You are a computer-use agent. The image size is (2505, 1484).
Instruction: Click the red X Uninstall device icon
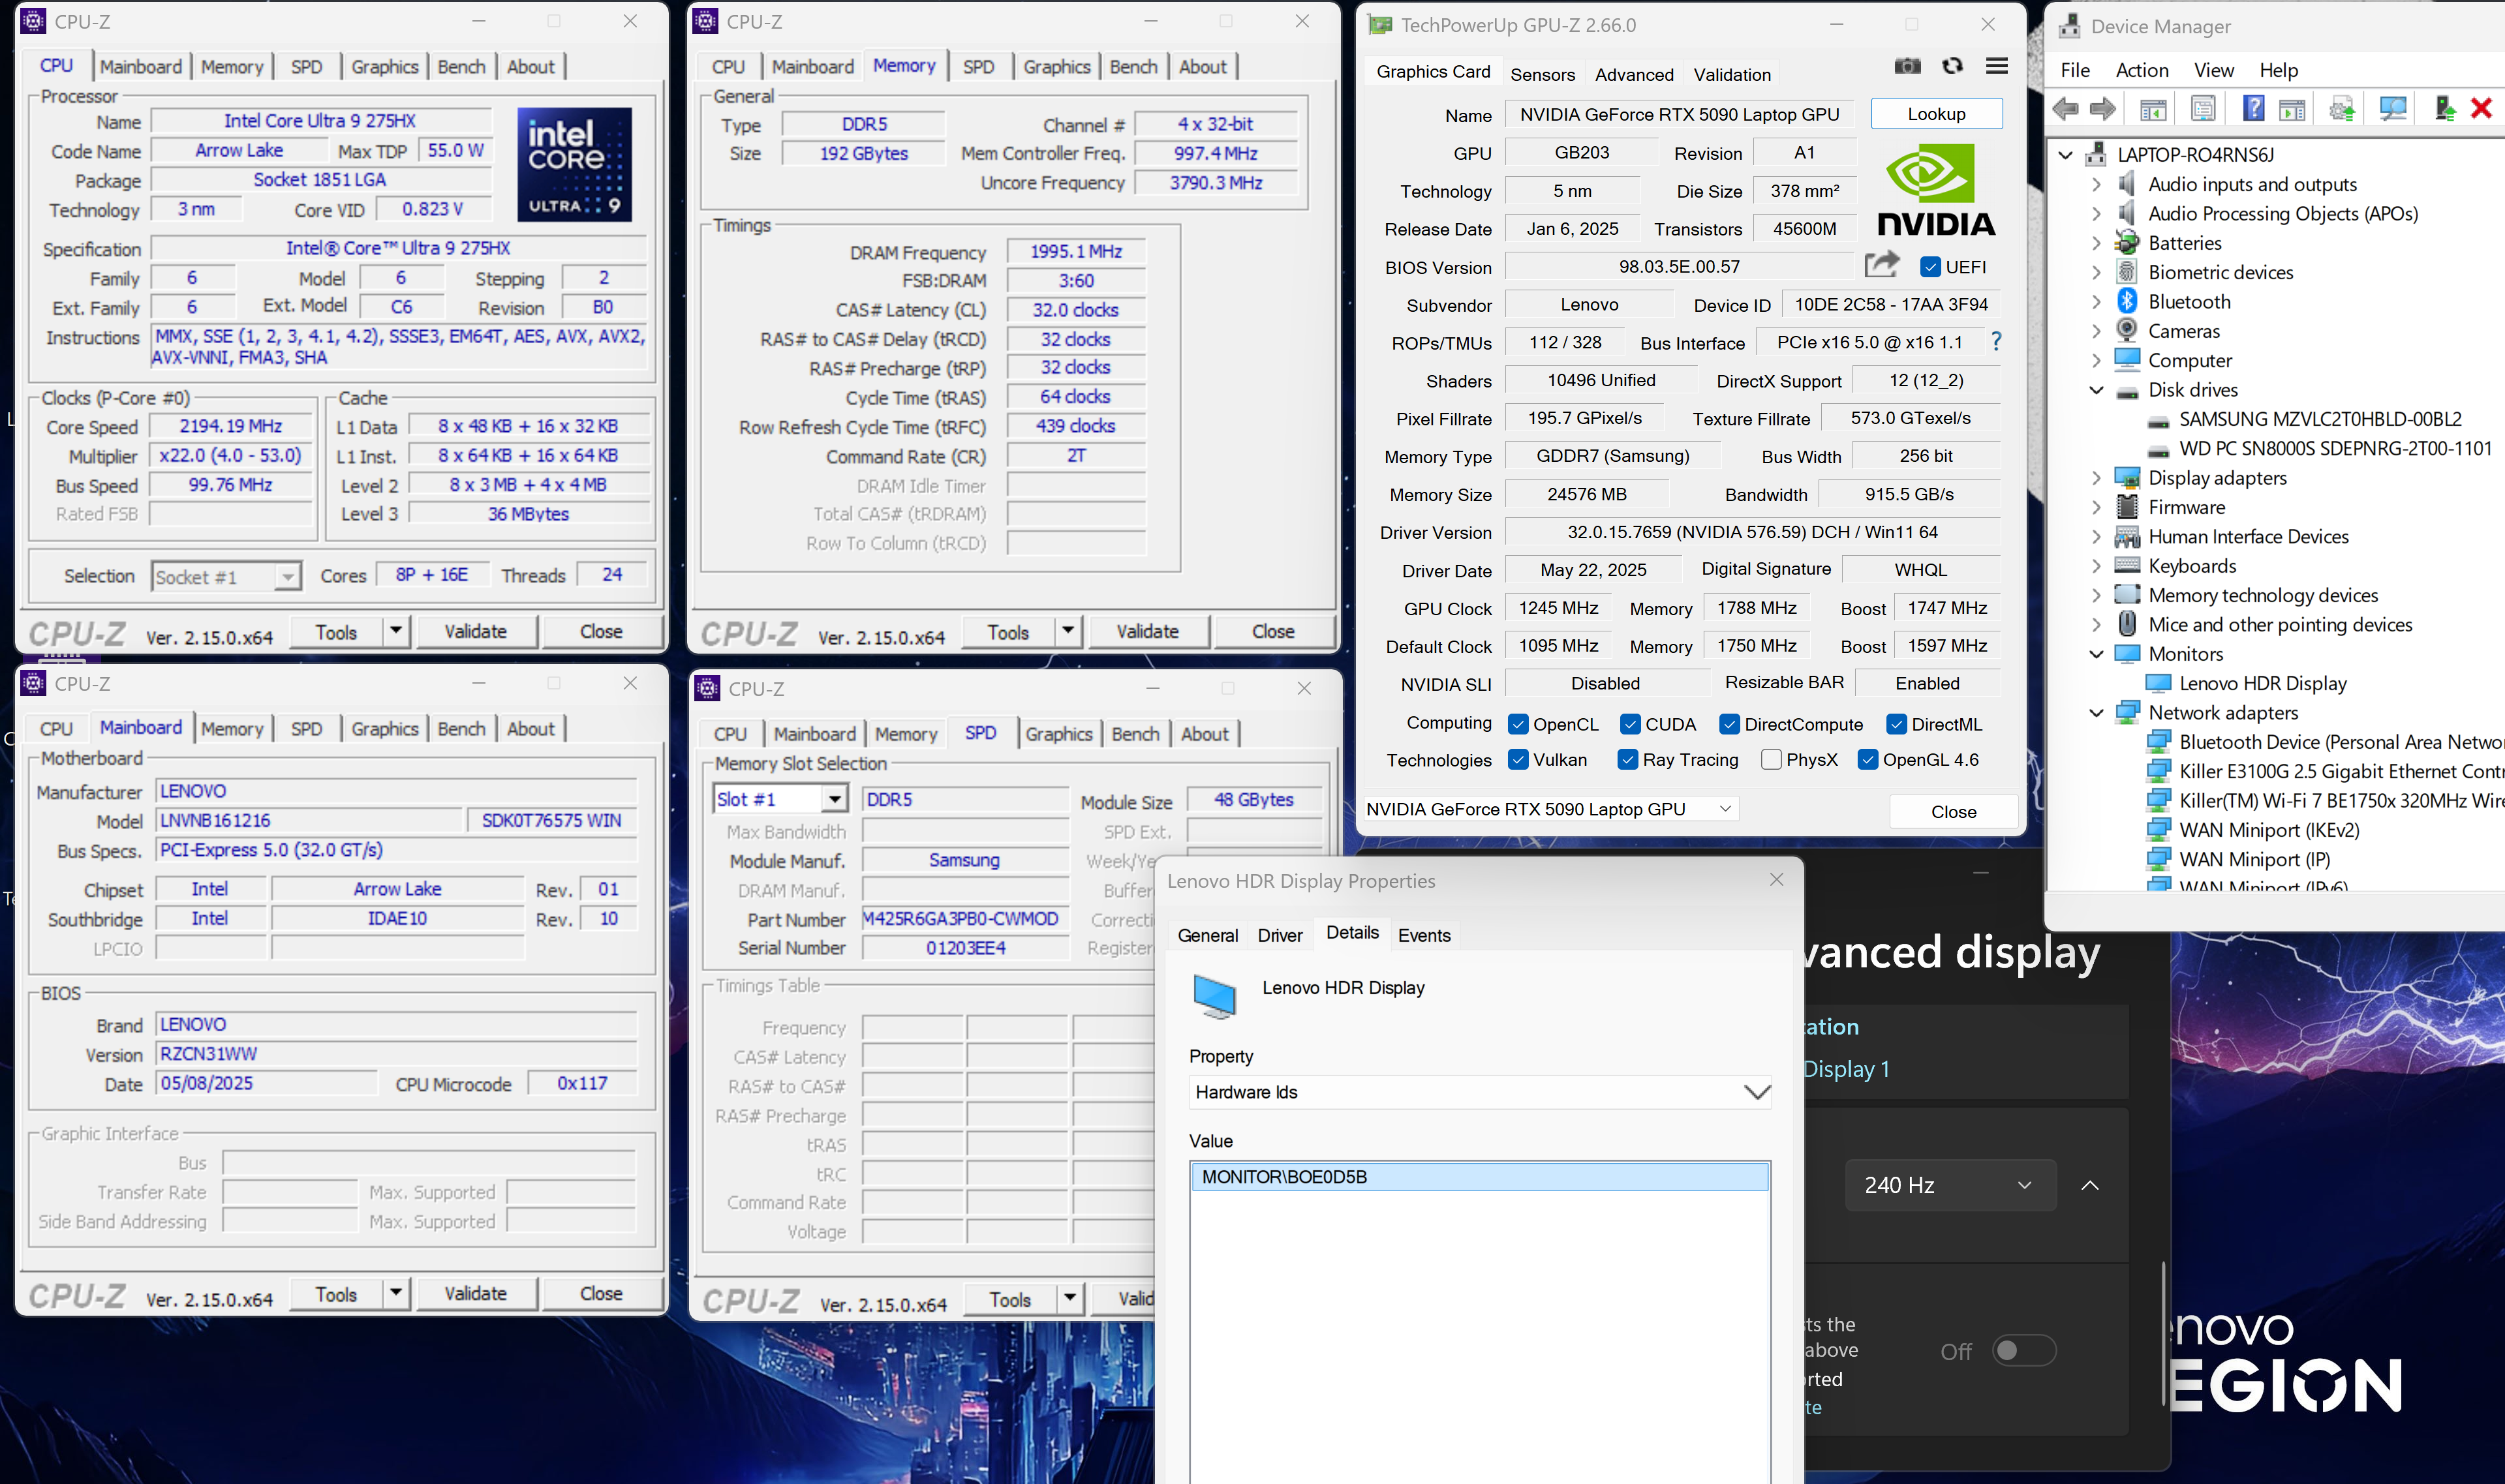point(2481,108)
